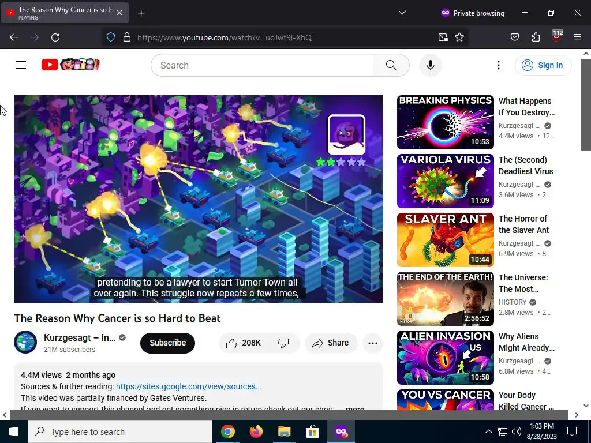Screen dimensions: 591x443
Task: Open picture-in-picture icon in address bar
Action: (x=443, y=37)
